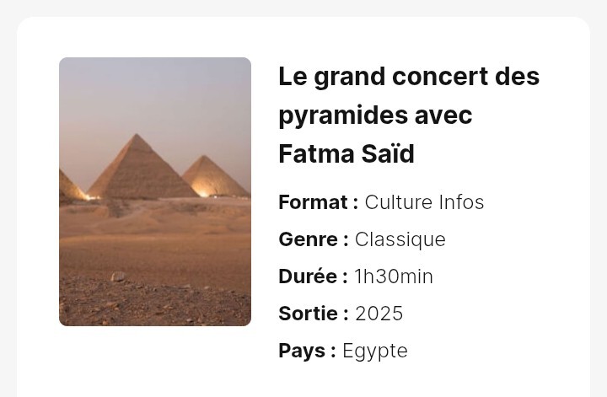The height and width of the screenshot is (397, 607).
Task: Click the '2025' release year
Action: coord(379,314)
